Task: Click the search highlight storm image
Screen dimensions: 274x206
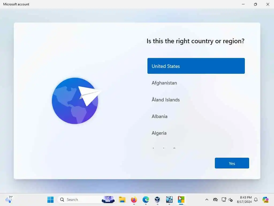Action: point(108,200)
